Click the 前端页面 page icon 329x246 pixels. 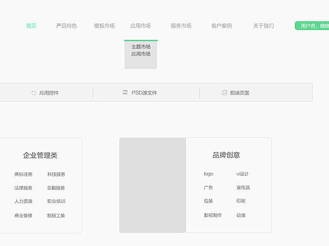coord(224,93)
